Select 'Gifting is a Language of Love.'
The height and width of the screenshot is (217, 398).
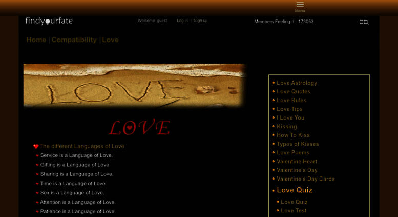(75, 165)
